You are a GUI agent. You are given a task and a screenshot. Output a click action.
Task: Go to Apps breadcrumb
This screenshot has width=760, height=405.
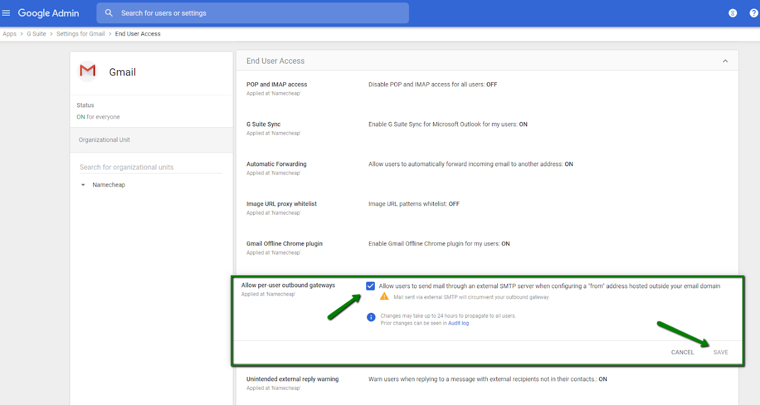tap(9, 34)
